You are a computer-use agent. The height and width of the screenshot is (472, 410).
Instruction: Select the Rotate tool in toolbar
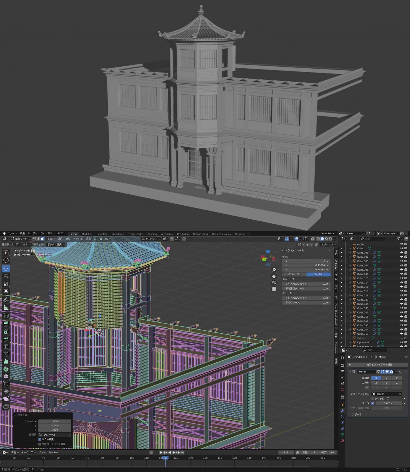[x=6, y=276]
